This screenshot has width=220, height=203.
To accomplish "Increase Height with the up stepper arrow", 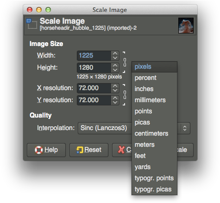I will 115,65.
